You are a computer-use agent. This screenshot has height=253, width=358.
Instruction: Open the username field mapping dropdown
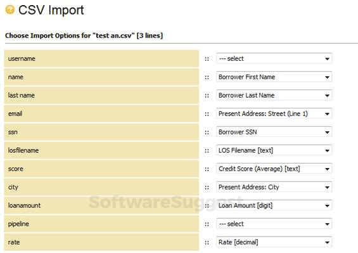point(274,59)
